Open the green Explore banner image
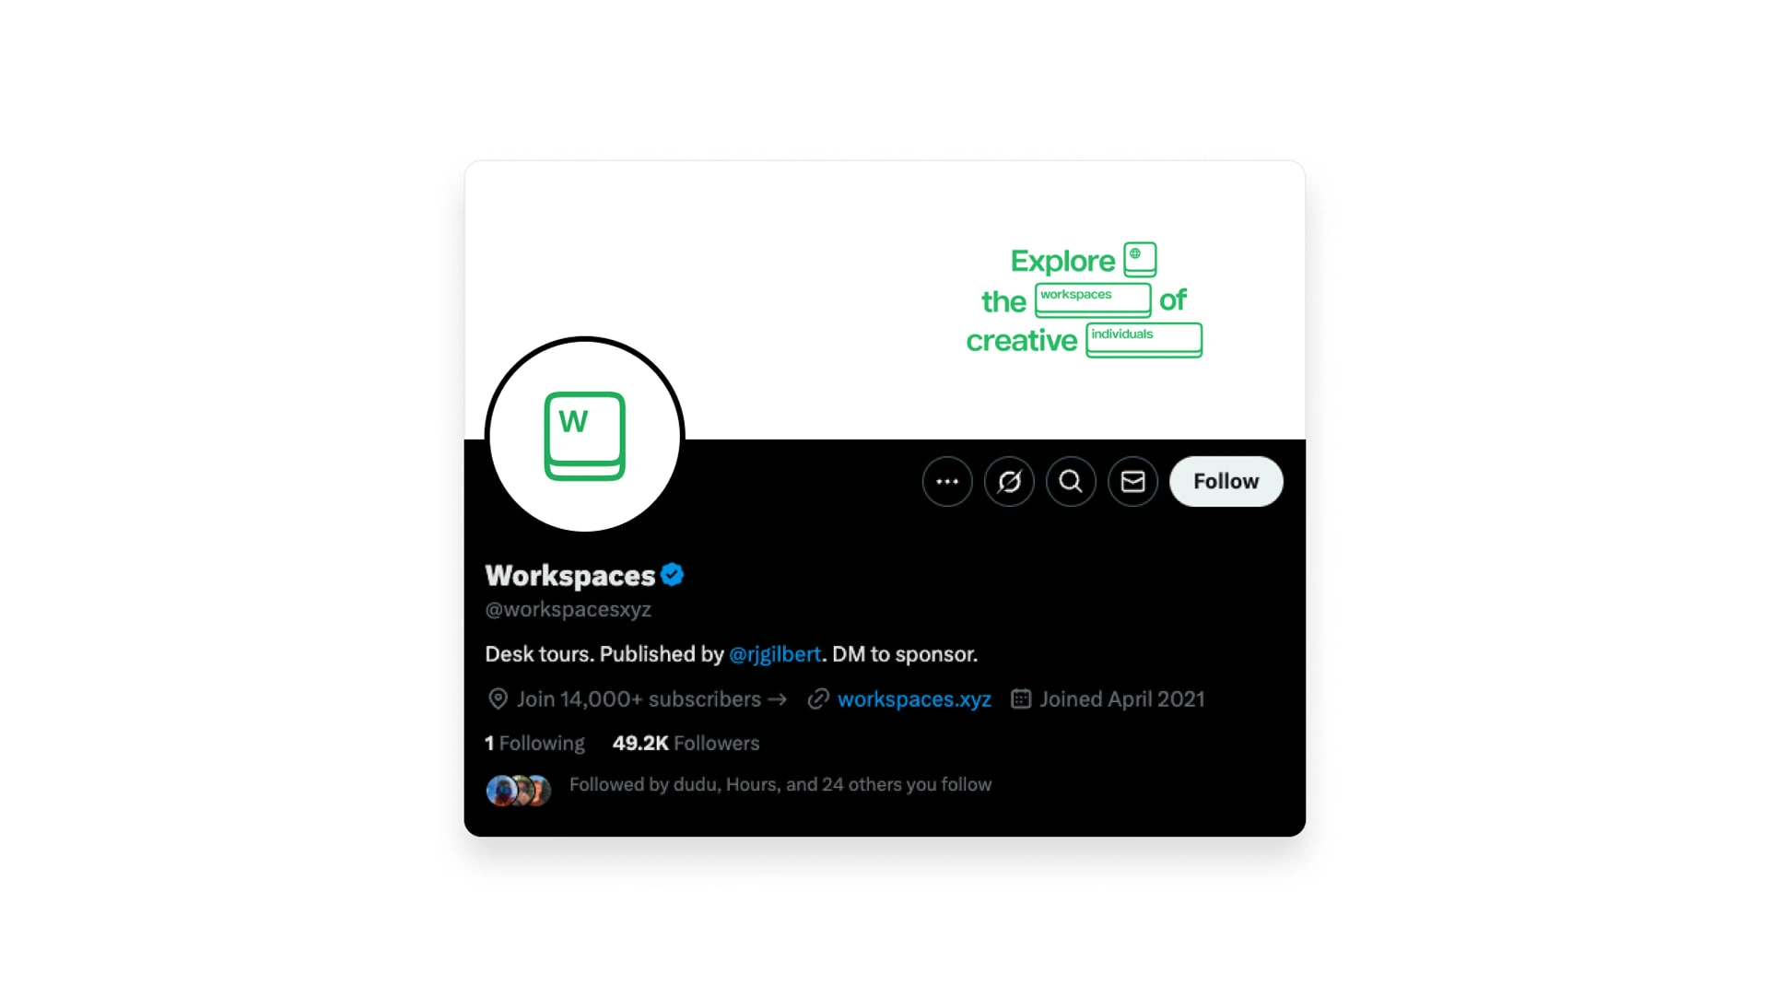 (885, 300)
